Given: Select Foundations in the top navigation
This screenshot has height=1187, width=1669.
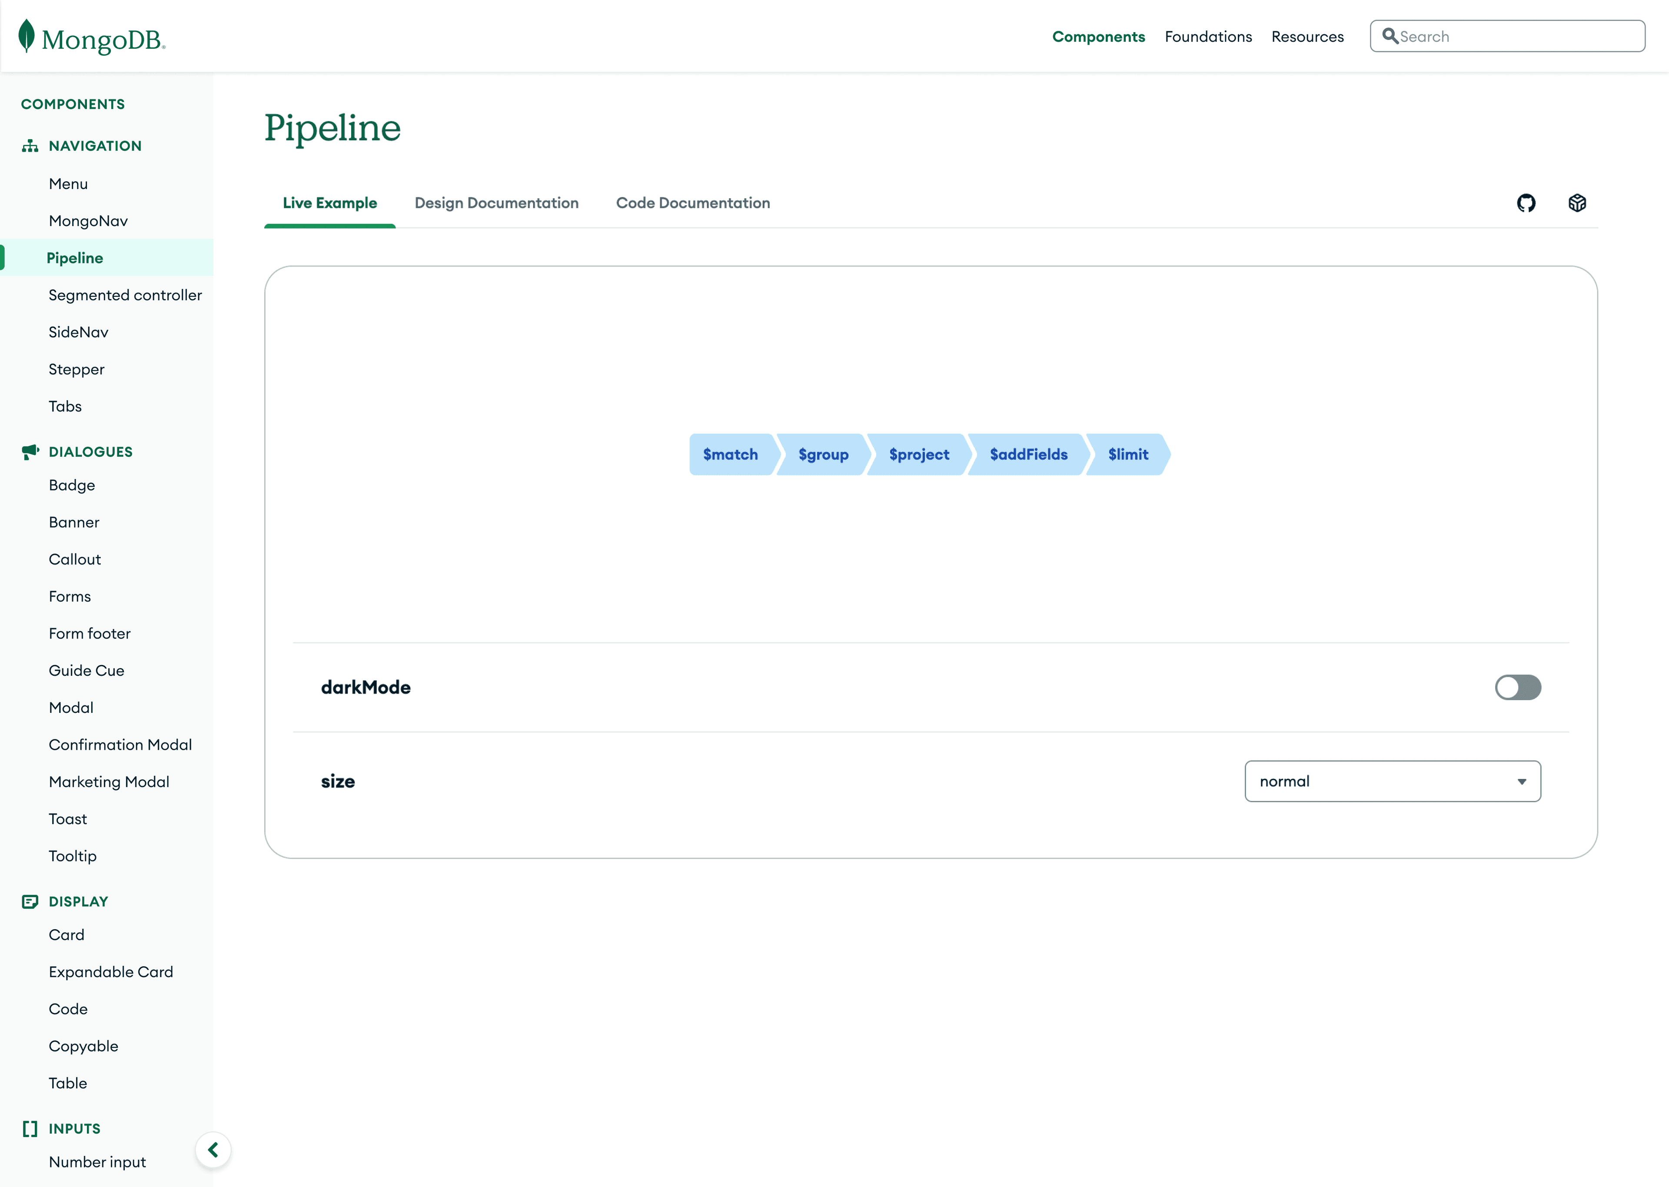Looking at the screenshot, I should (x=1208, y=36).
